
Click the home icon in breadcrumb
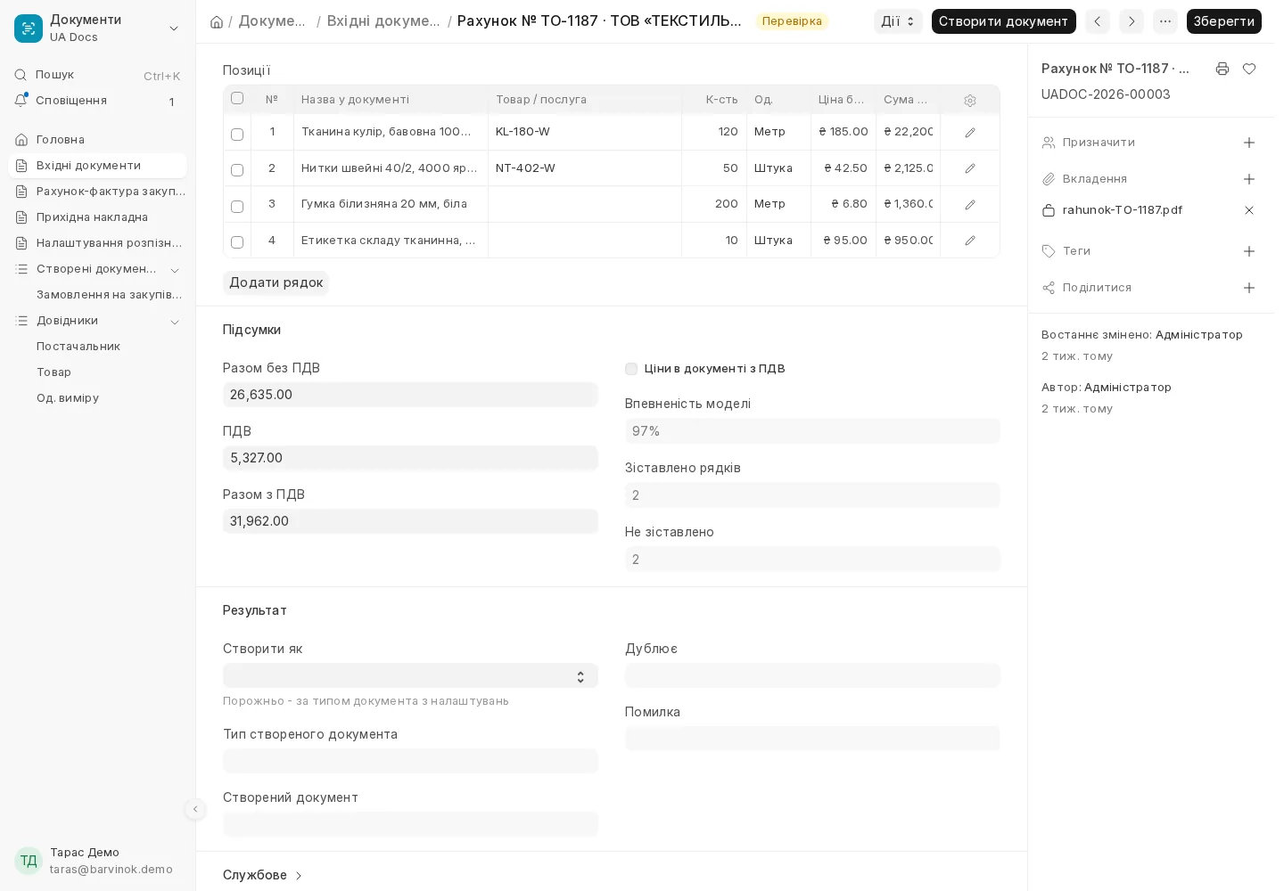point(217,21)
